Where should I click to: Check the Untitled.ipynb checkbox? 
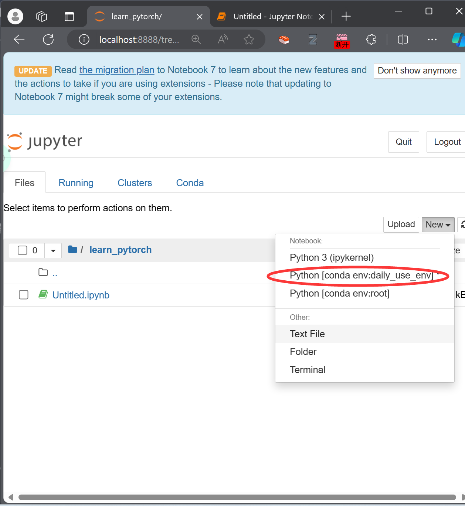[24, 295]
